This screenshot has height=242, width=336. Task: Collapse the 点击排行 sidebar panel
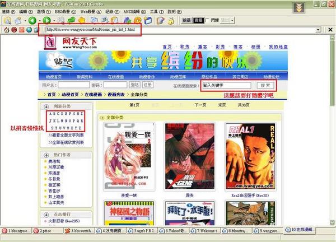click(46, 215)
